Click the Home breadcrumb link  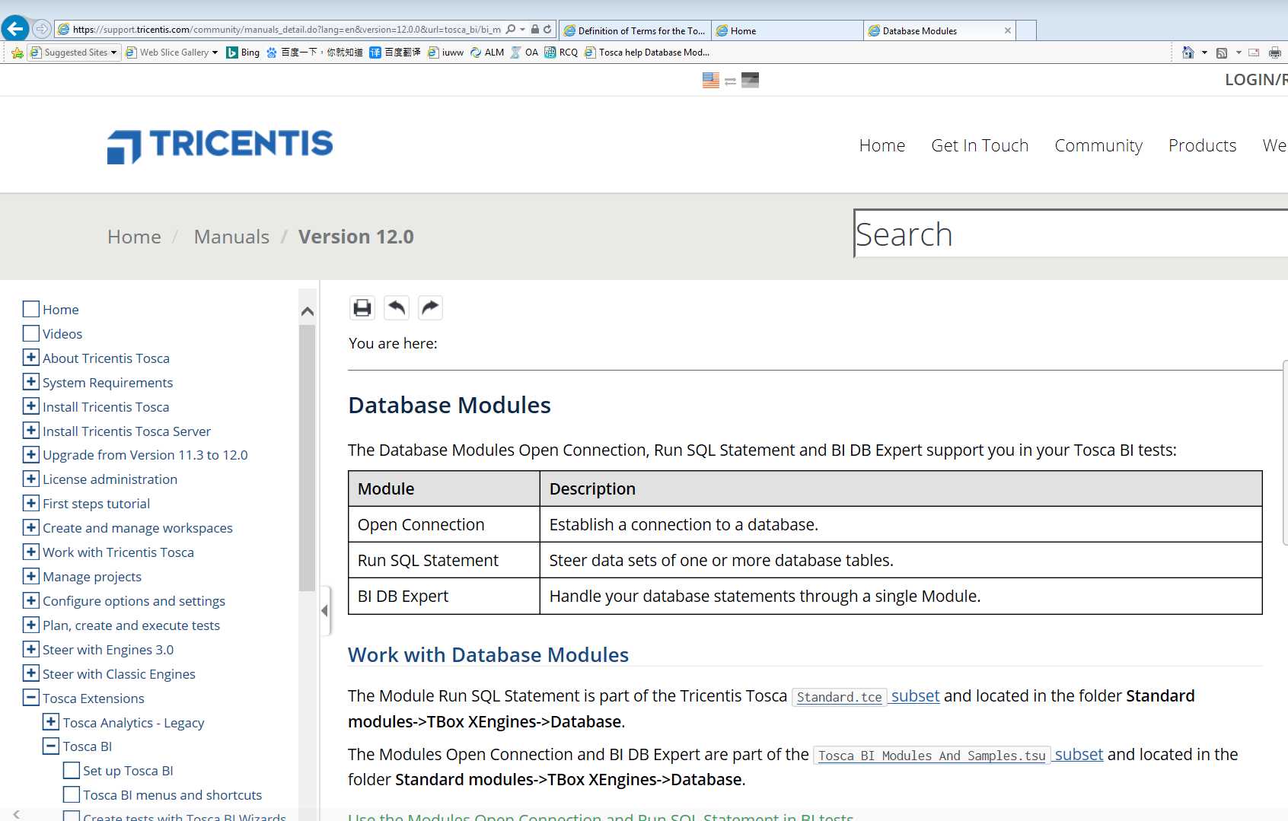pyautogui.click(x=134, y=237)
